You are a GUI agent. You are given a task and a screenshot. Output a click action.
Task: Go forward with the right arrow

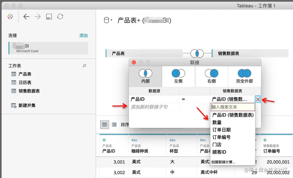tap(38, 16)
